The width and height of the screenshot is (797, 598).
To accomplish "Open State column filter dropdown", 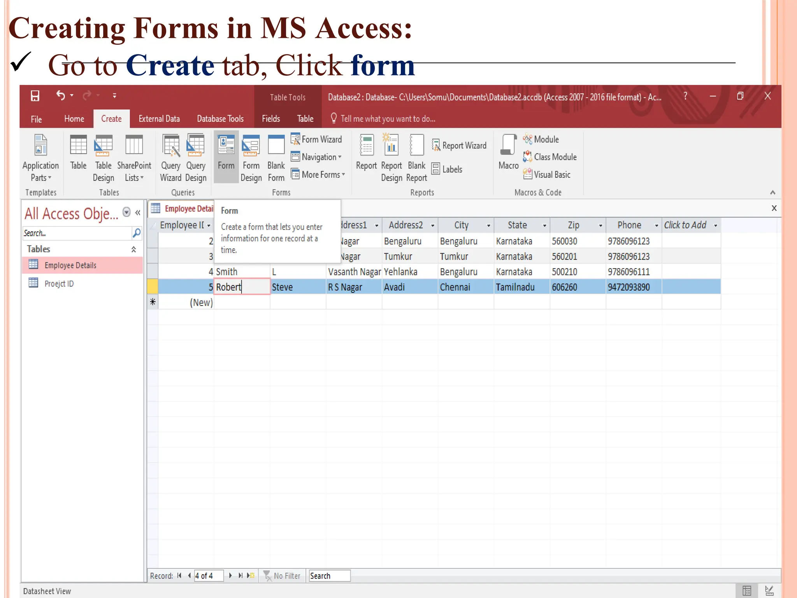I will pyautogui.click(x=544, y=225).
